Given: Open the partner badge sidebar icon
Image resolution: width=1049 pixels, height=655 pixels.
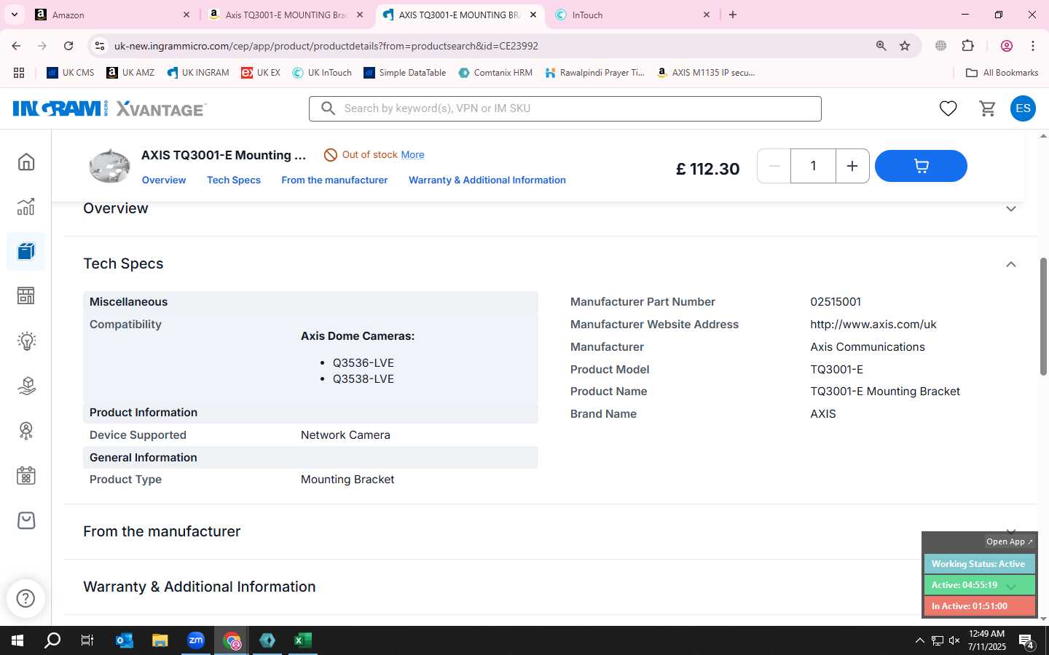Looking at the screenshot, I should [x=26, y=431].
